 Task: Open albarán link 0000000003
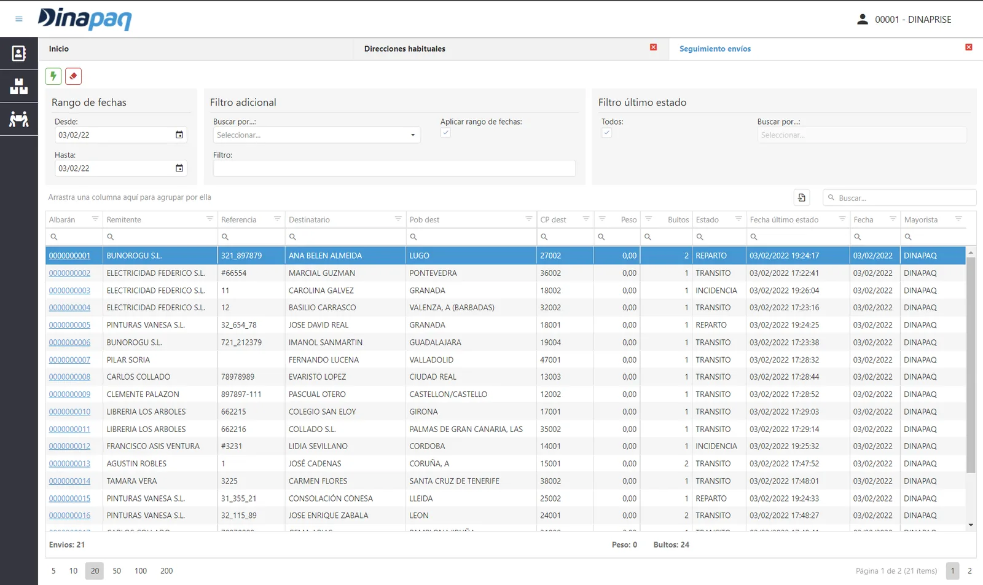[69, 290]
